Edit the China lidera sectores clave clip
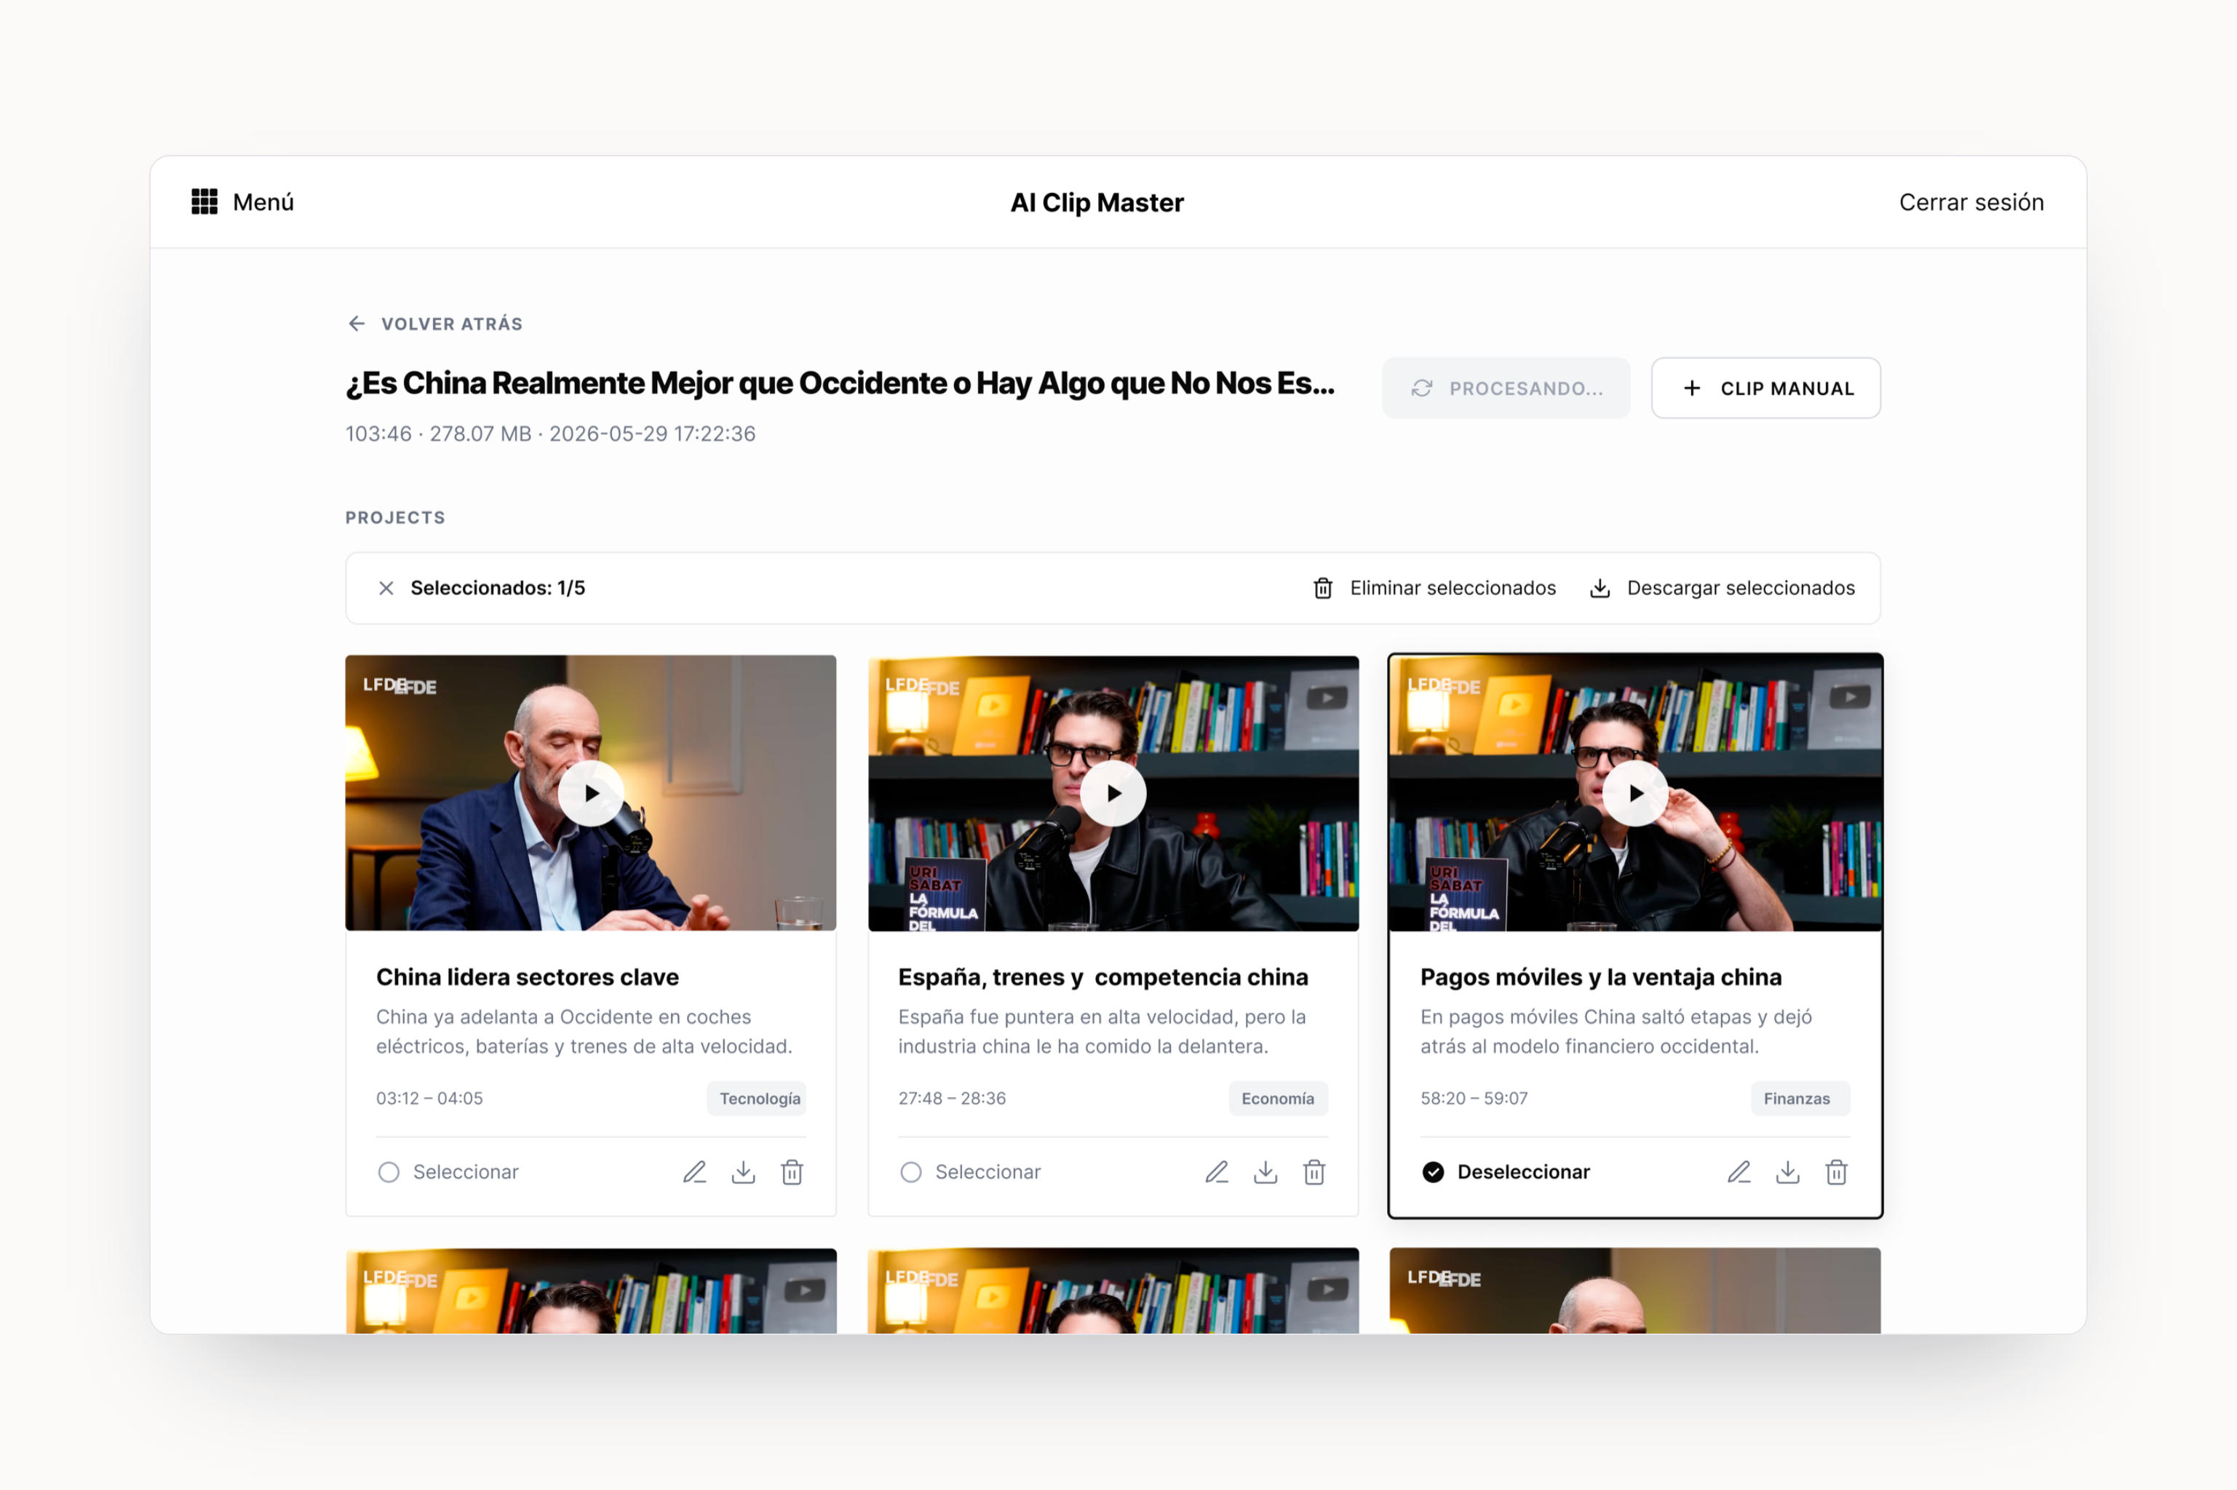Viewport: 2237px width, 1490px height. [x=695, y=1171]
